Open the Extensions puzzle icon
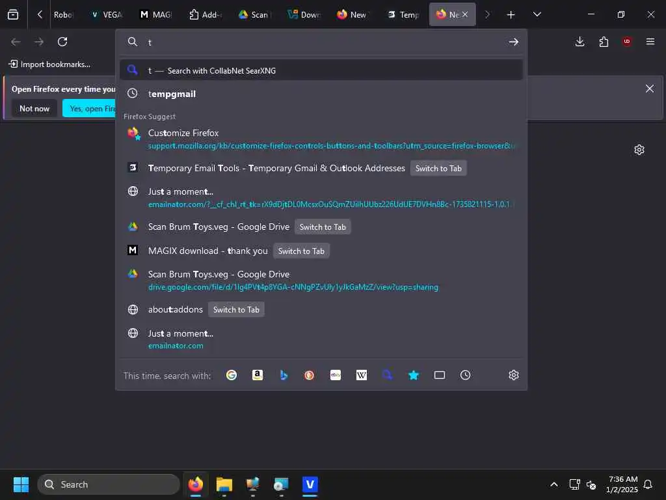This screenshot has width=666, height=500. pyautogui.click(x=604, y=42)
